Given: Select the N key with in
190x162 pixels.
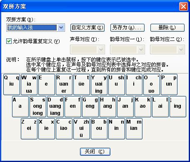Looking at the screenshot, I should pyautogui.click(x=117, y=129).
